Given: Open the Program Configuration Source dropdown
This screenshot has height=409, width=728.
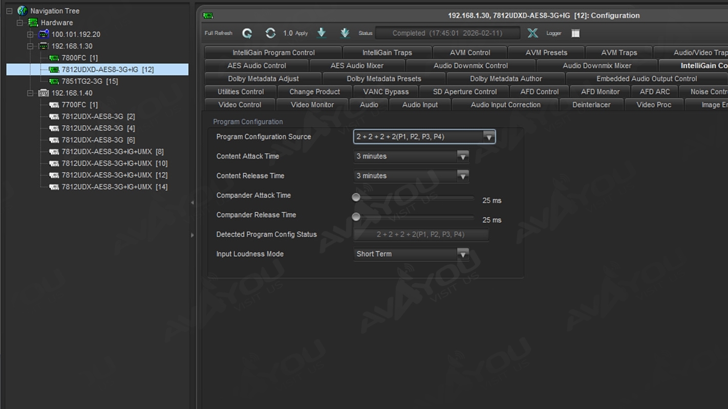Looking at the screenshot, I should coord(489,137).
